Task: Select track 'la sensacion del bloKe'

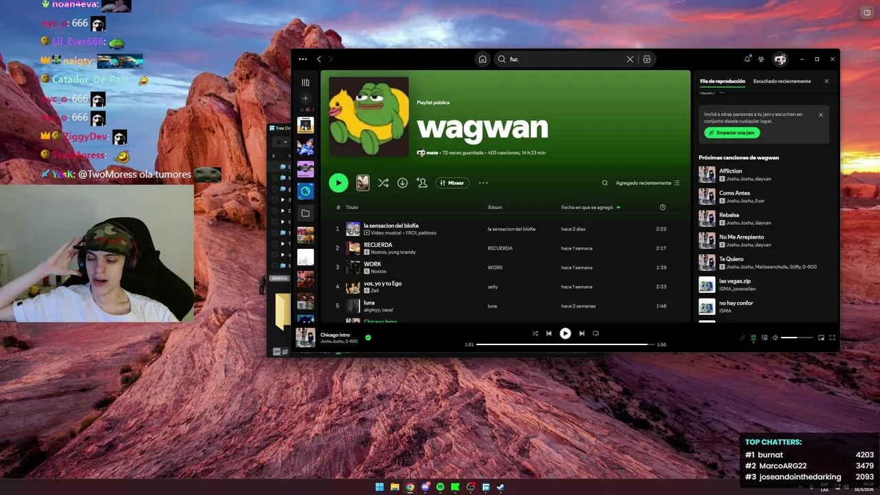Action: click(505, 229)
